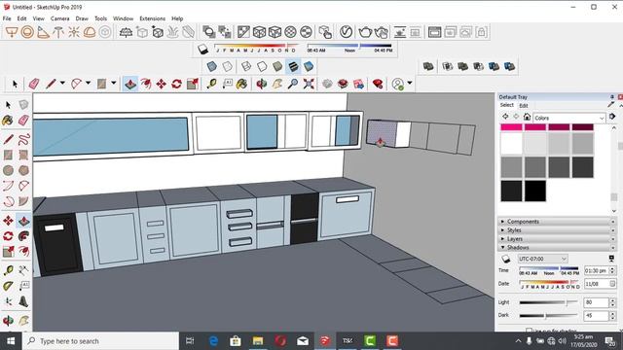The image size is (623, 350).
Task: Open Microsoft Edge from taskbar
Action: click(x=213, y=341)
